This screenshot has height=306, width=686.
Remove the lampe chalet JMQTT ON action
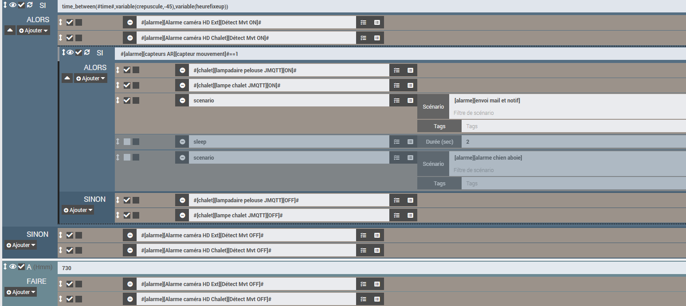tap(182, 85)
